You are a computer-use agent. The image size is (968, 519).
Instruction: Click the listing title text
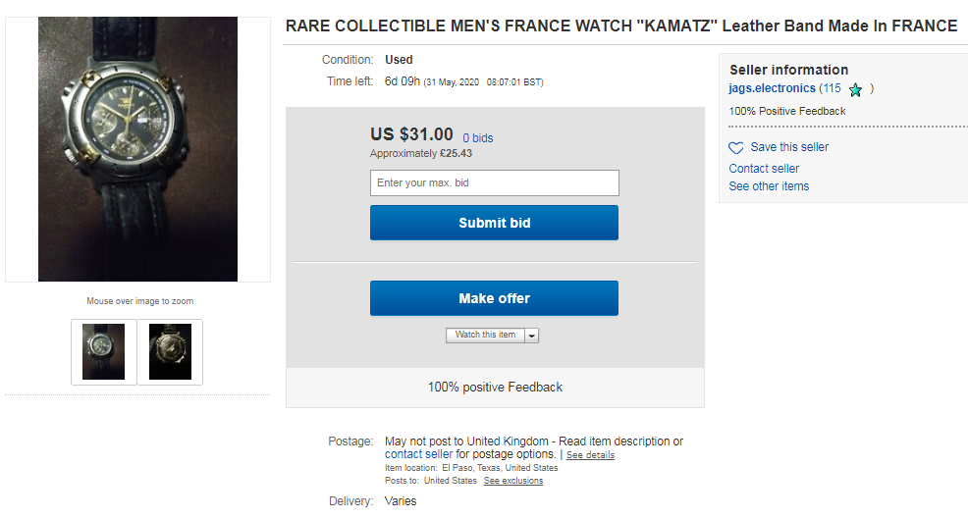click(x=620, y=26)
